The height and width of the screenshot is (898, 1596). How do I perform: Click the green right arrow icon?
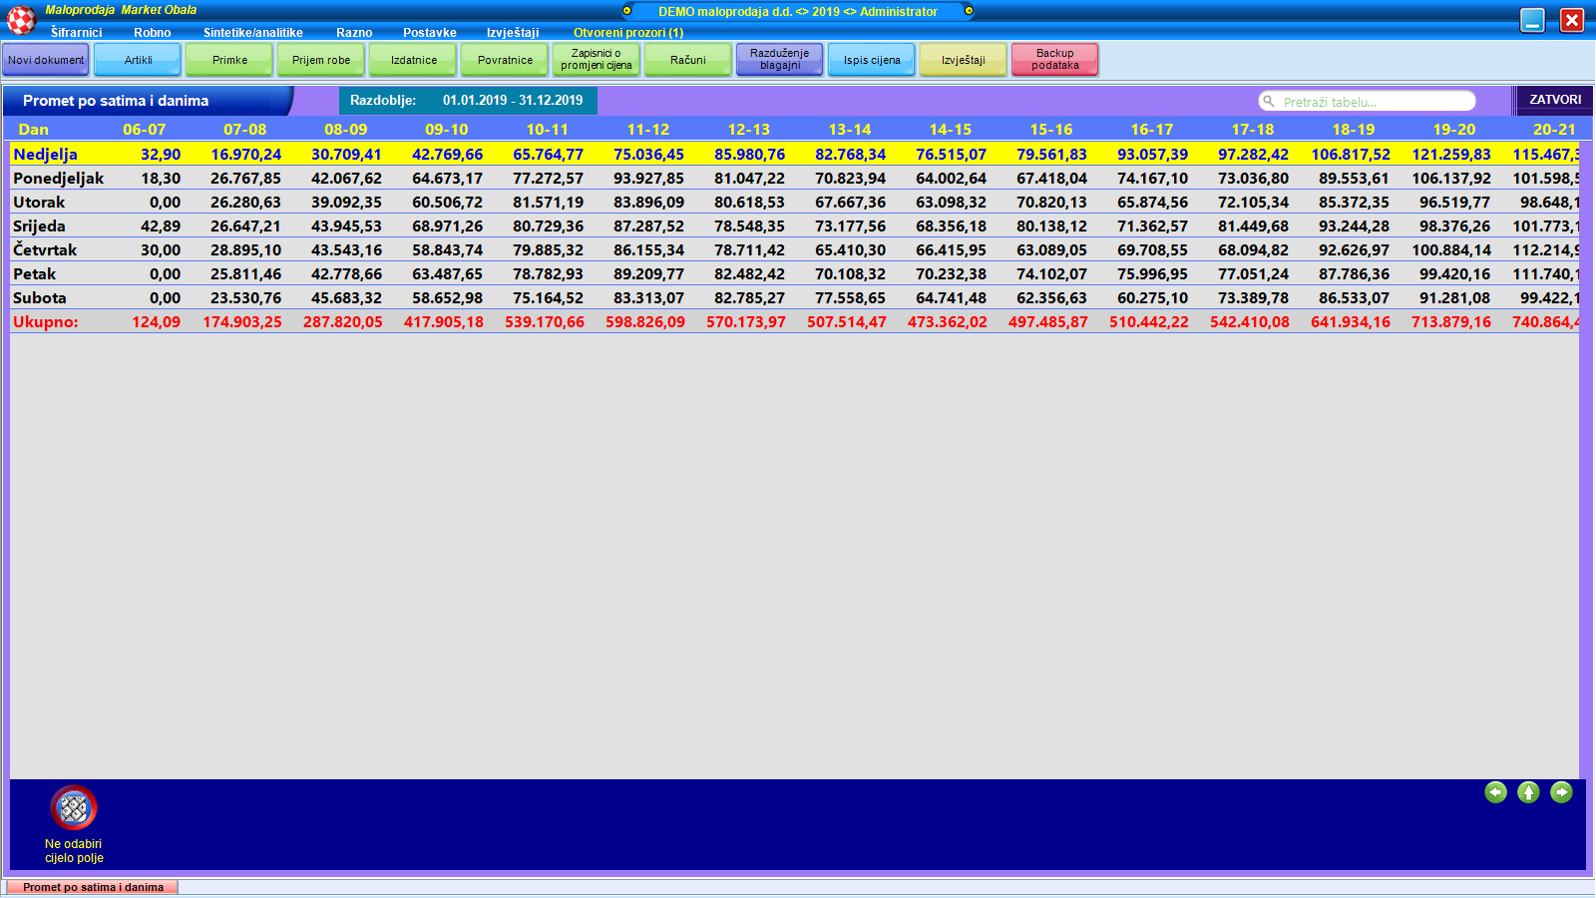[1561, 792]
